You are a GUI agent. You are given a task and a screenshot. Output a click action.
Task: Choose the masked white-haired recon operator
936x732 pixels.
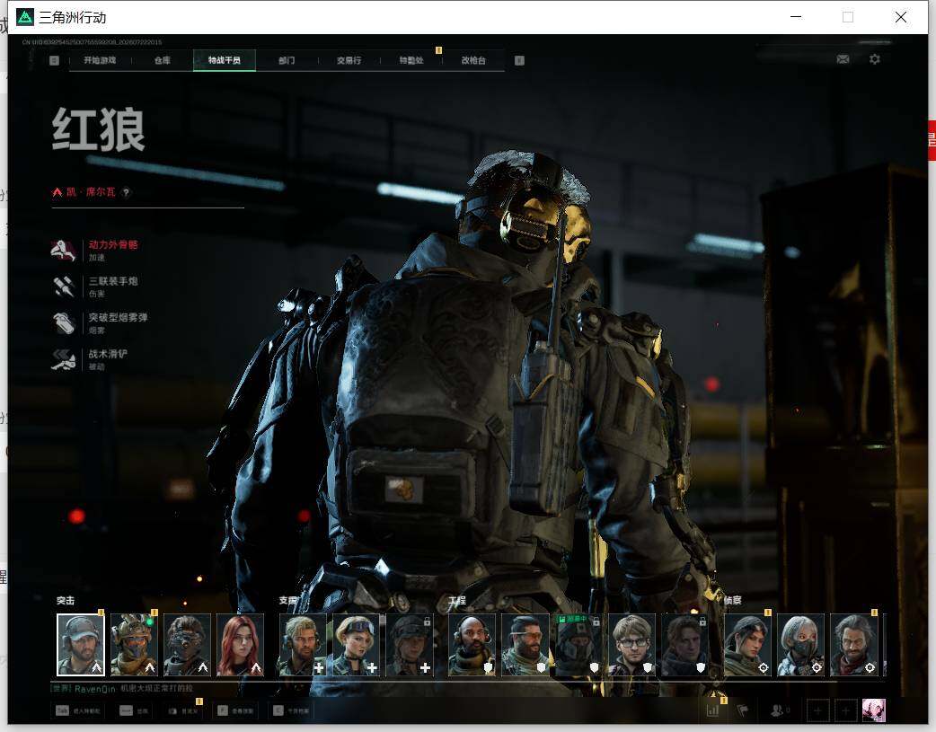(800, 645)
